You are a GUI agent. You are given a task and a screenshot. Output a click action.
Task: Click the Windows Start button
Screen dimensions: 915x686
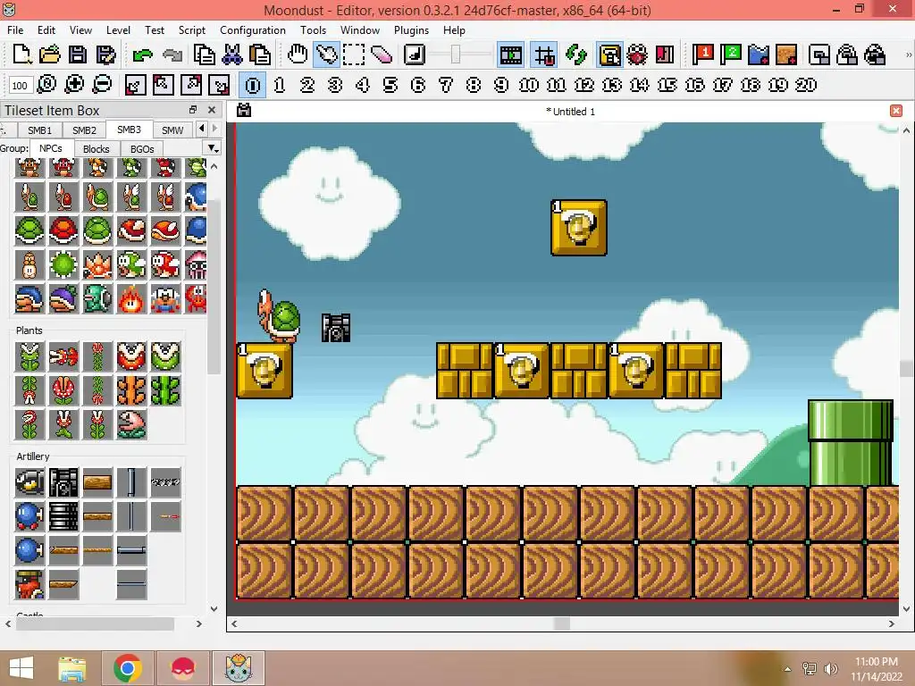21,668
